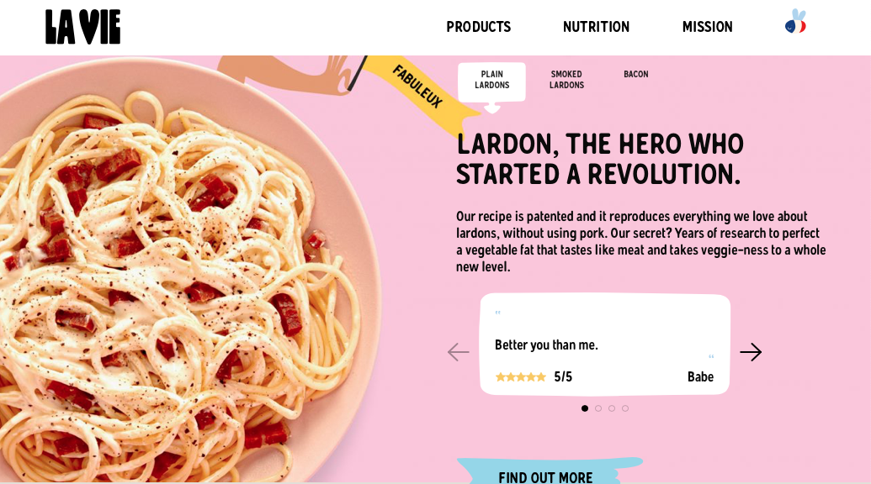Open the French flag language selector
This screenshot has height=484, width=871.
click(x=795, y=23)
